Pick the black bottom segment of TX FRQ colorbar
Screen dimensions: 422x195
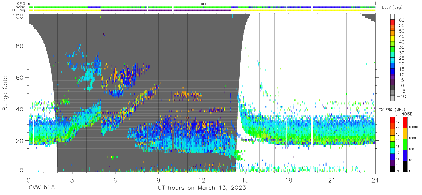[392, 168]
